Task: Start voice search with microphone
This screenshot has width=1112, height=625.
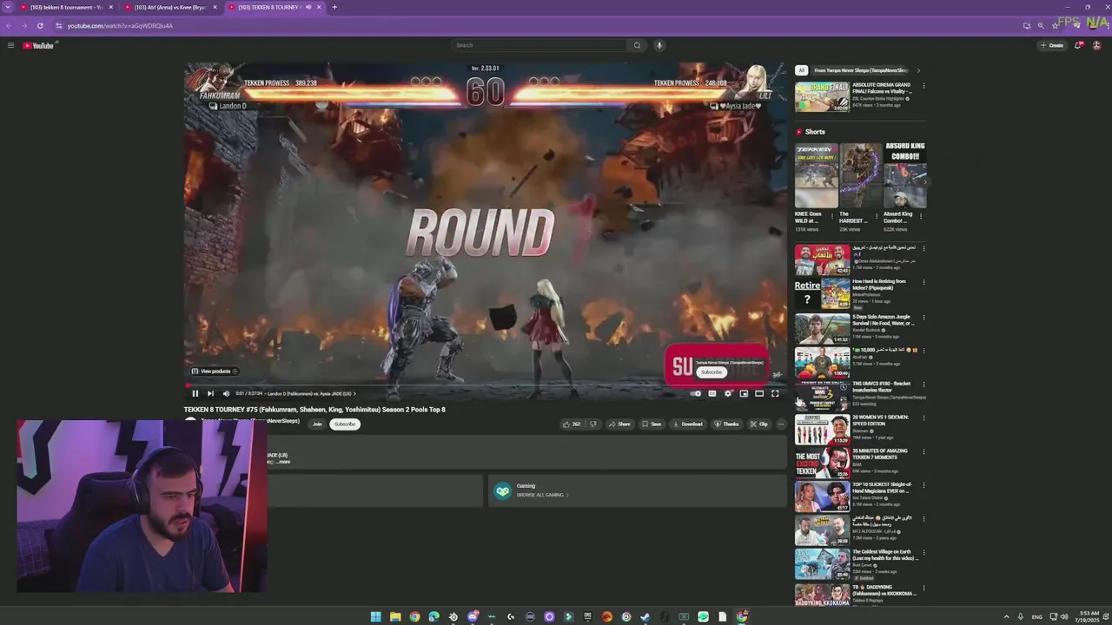Action: (x=659, y=45)
